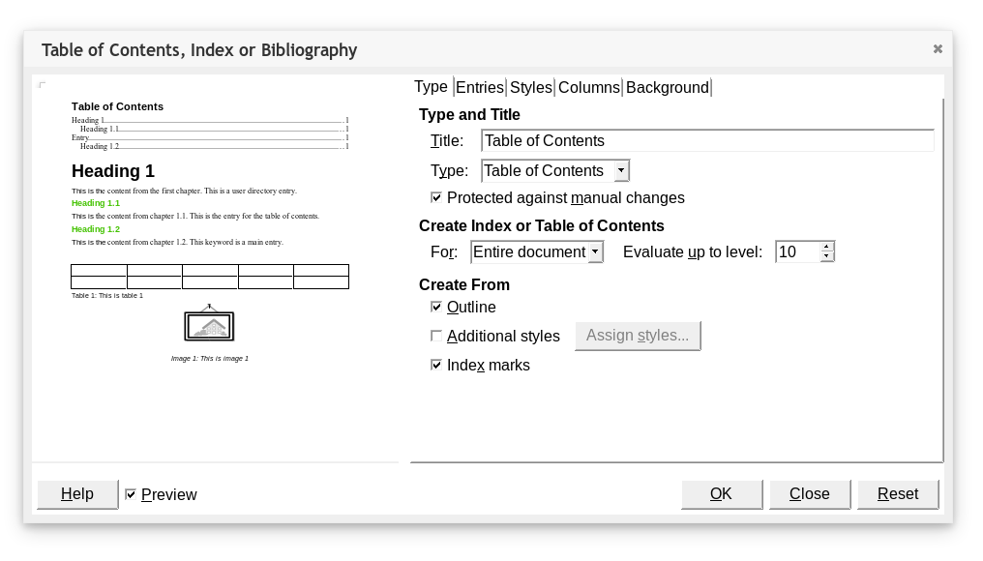This screenshot has width=983, height=561.
Task: Click the Reset button
Action: (x=898, y=494)
